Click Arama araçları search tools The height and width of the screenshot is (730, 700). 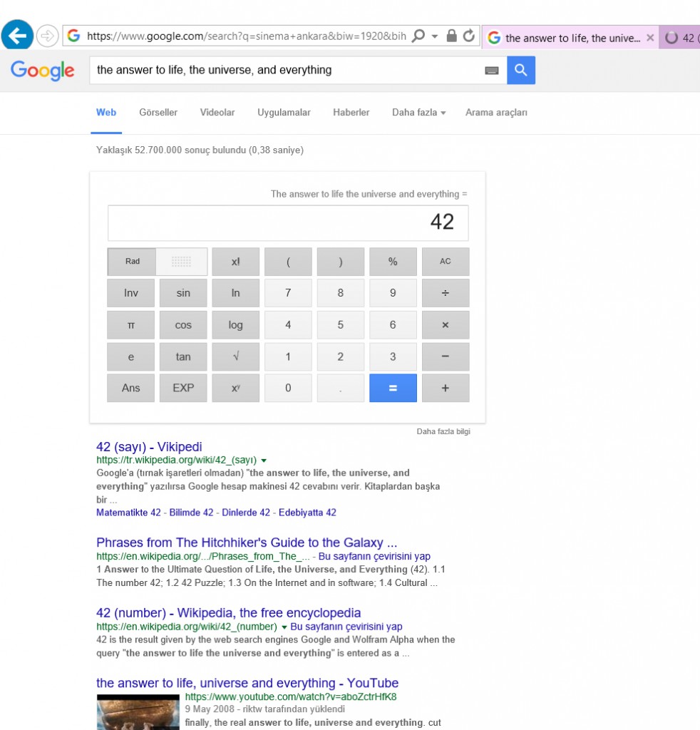point(496,112)
